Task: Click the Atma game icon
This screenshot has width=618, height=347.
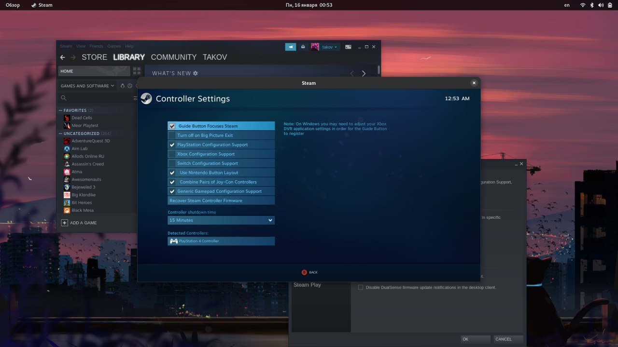Action: pyautogui.click(x=67, y=172)
